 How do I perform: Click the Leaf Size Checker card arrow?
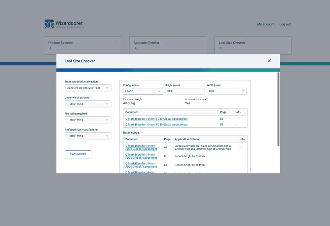click(220, 48)
